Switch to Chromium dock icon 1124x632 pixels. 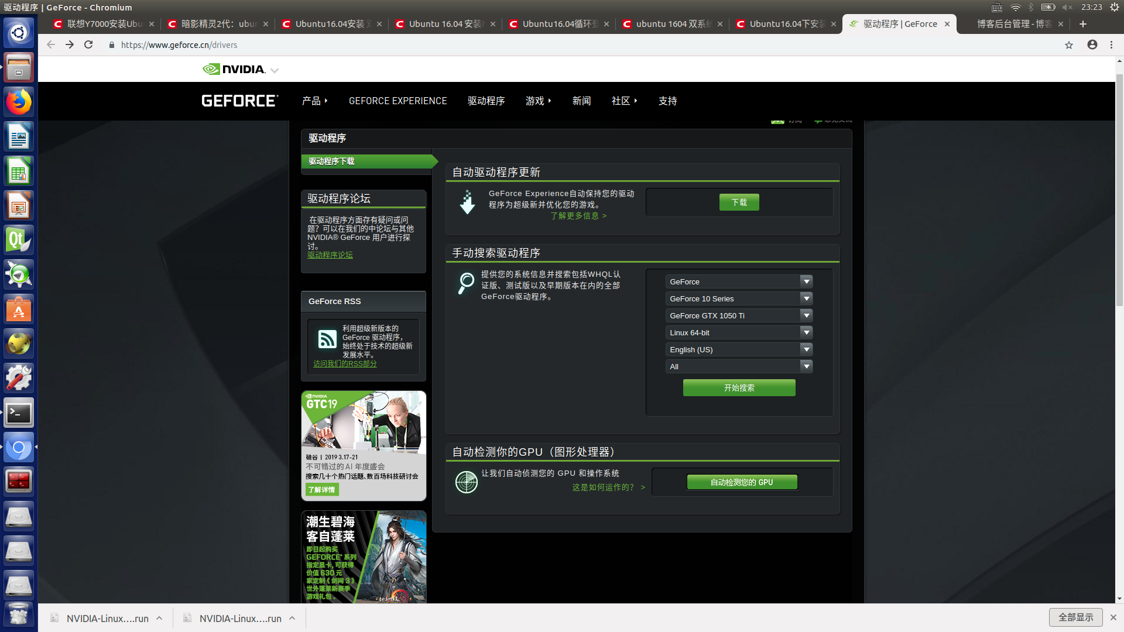(x=19, y=448)
